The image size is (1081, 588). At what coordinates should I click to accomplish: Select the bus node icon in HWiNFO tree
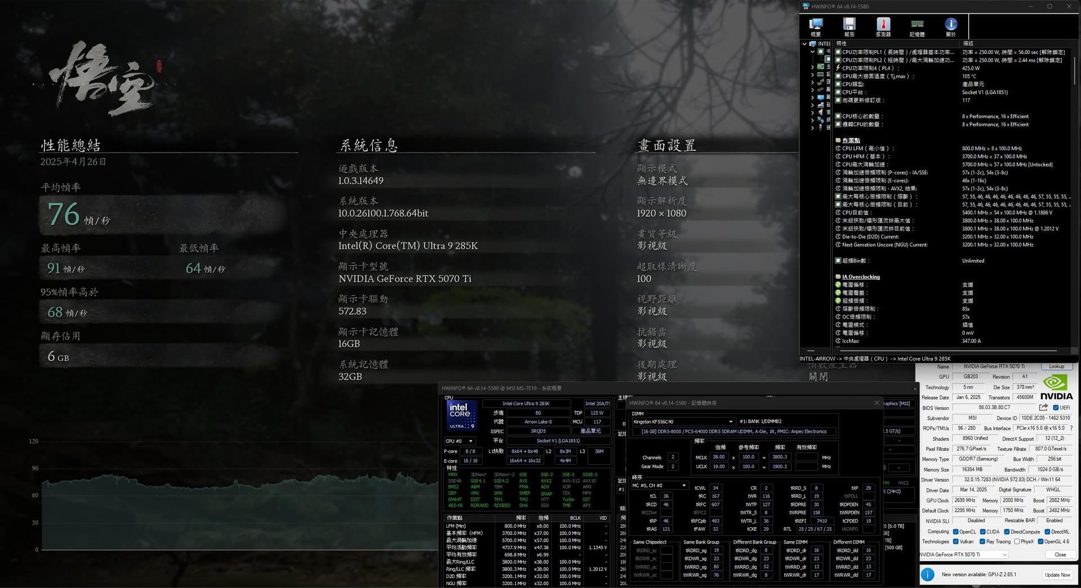coord(821,82)
